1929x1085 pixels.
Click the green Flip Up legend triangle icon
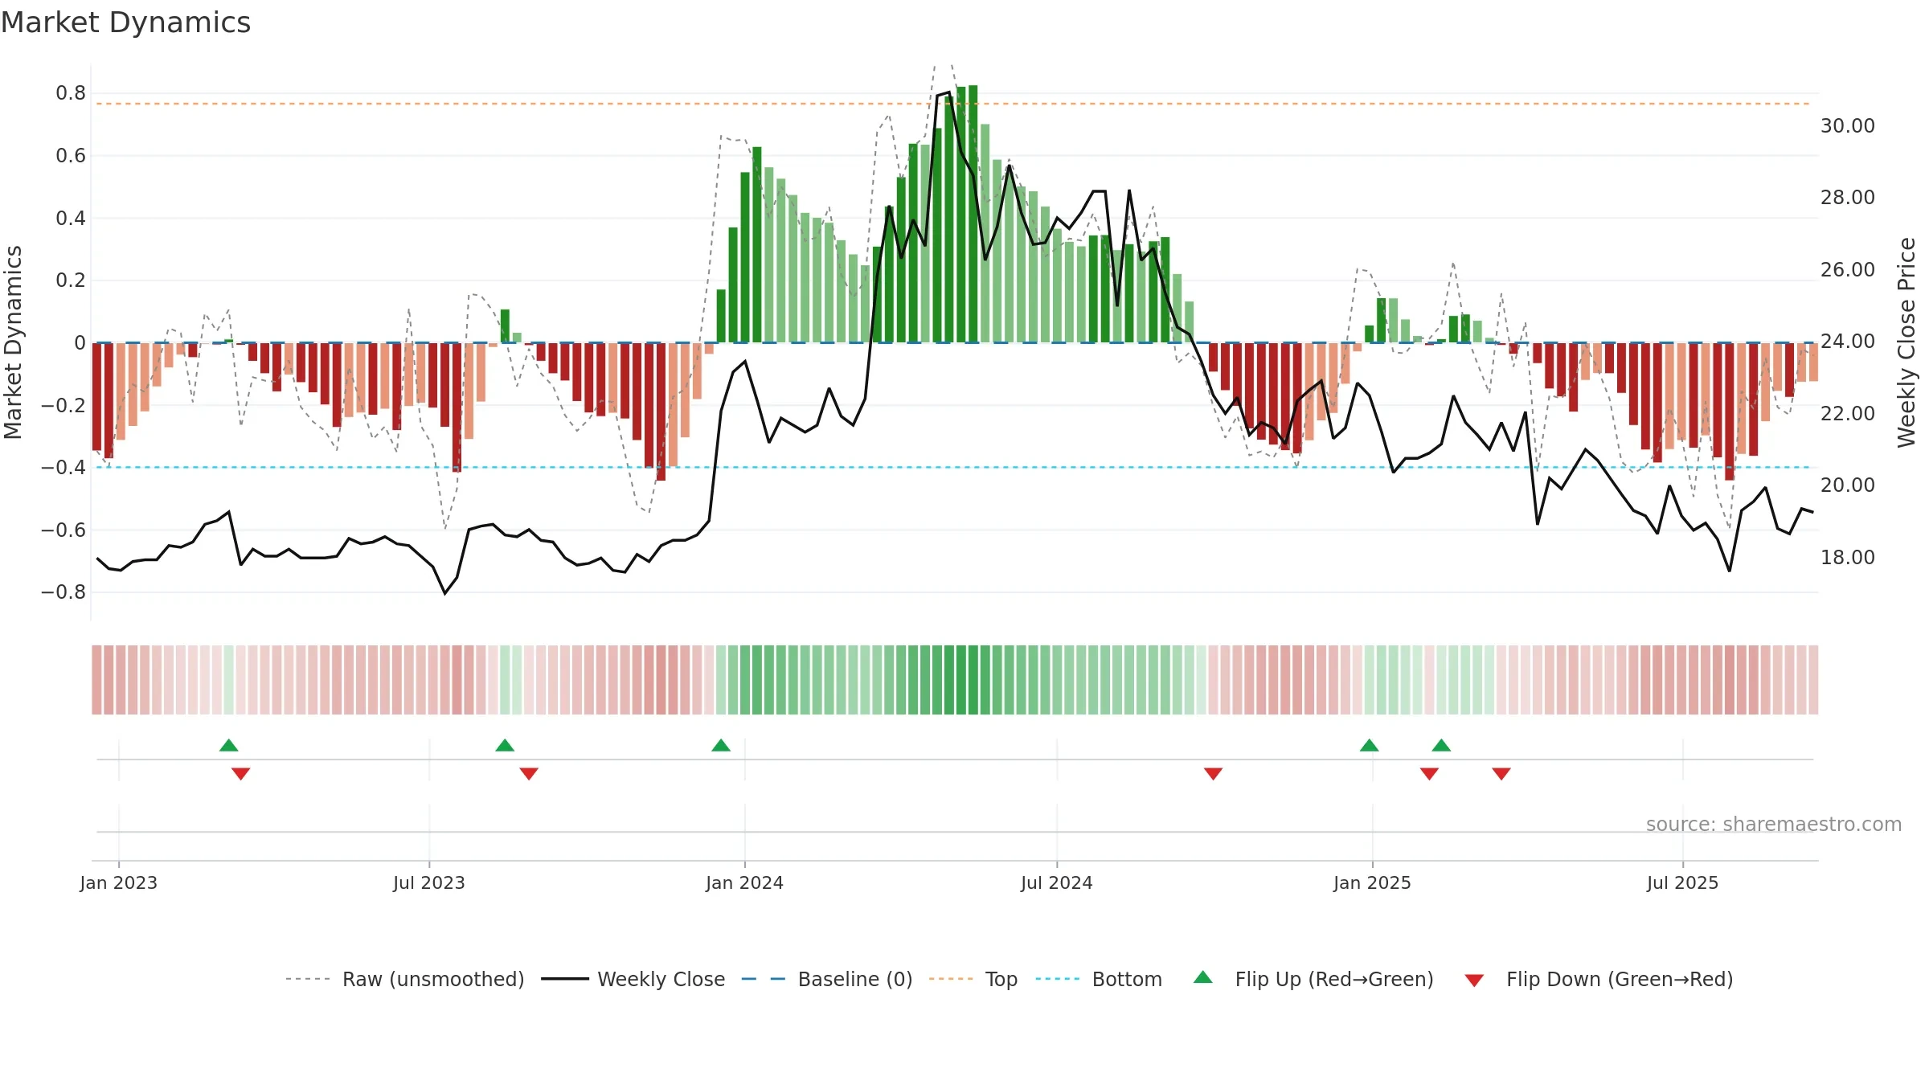1203,977
